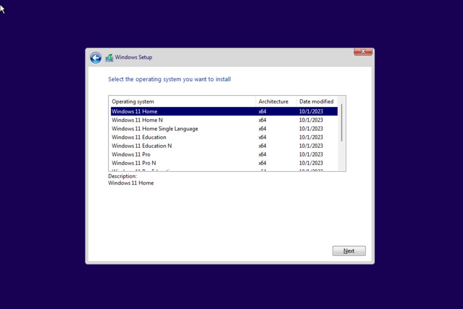The width and height of the screenshot is (463, 309).
Task: Select Windows 11 Education edition
Action: pyautogui.click(x=139, y=137)
